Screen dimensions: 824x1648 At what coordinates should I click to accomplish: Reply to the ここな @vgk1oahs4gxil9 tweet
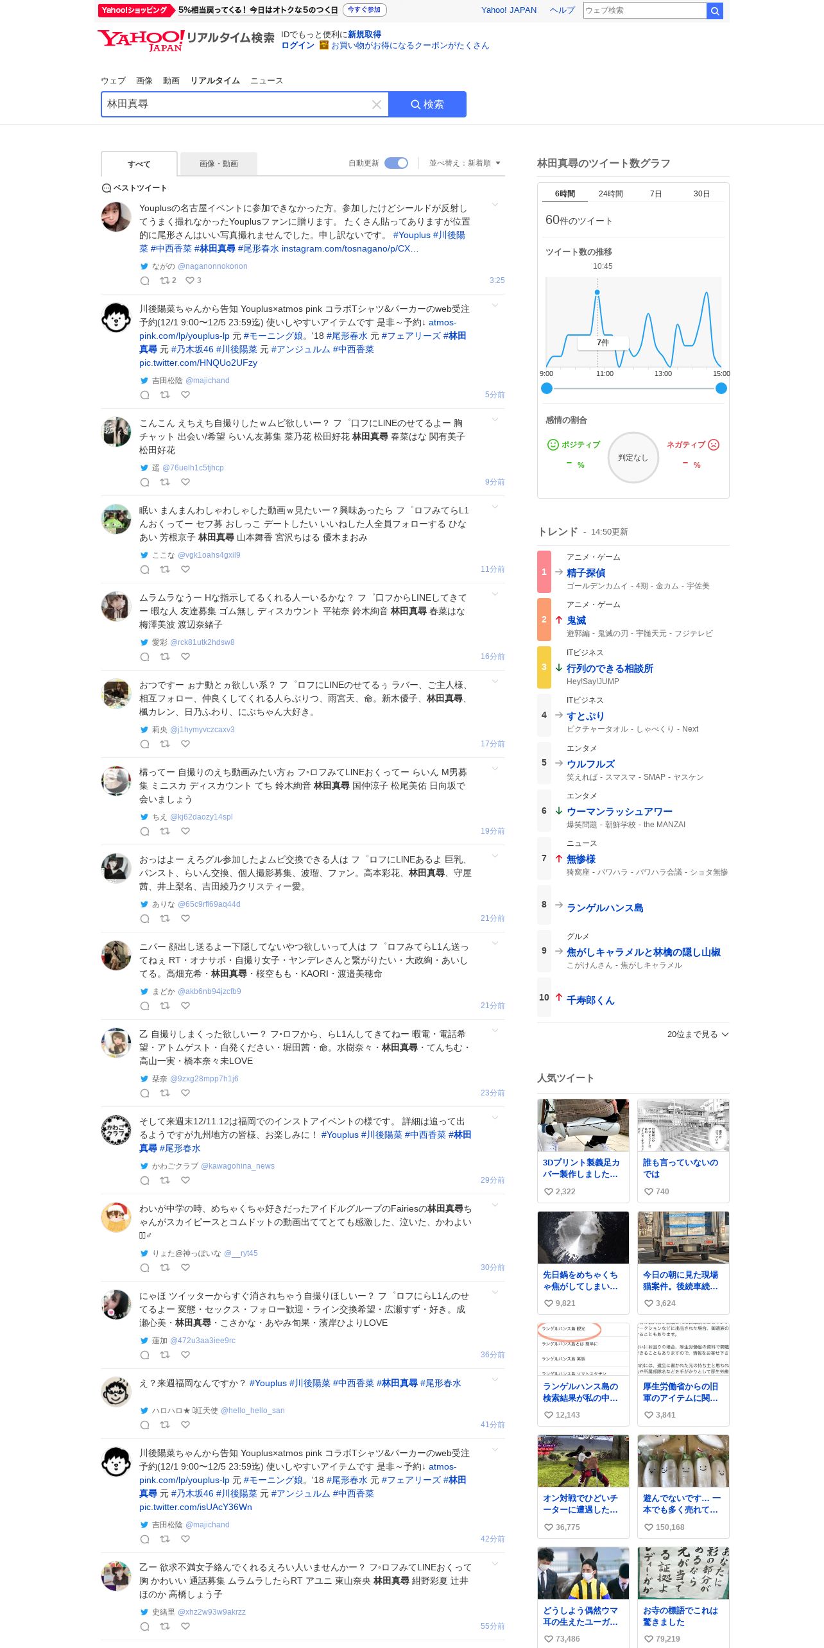pos(145,569)
